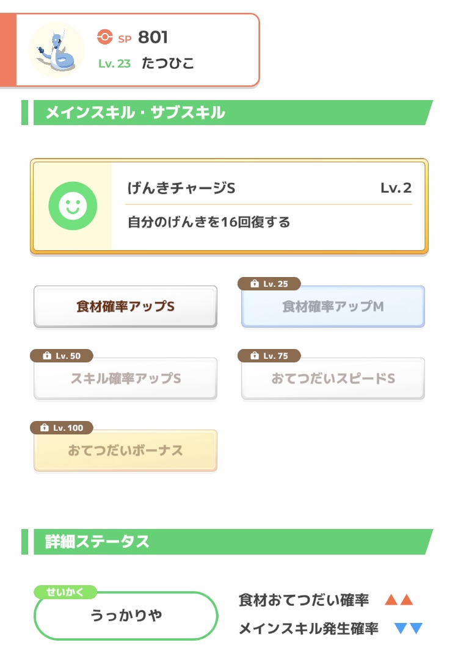This screenshot has width=458, height=662.
Task: Tap the lock icon on Lv. 75 badge
Action: [254, 356]
